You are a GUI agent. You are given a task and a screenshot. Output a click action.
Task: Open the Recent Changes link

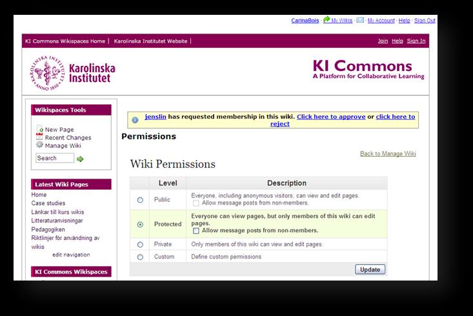click(x=68, y=138)
